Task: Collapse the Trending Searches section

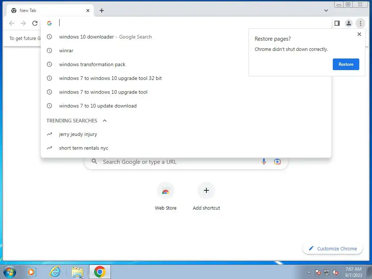Action: click(105, 121)
